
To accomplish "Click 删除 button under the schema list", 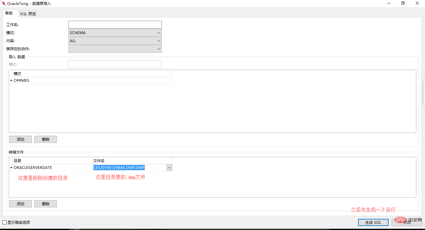I will click(x=46, y=139).
